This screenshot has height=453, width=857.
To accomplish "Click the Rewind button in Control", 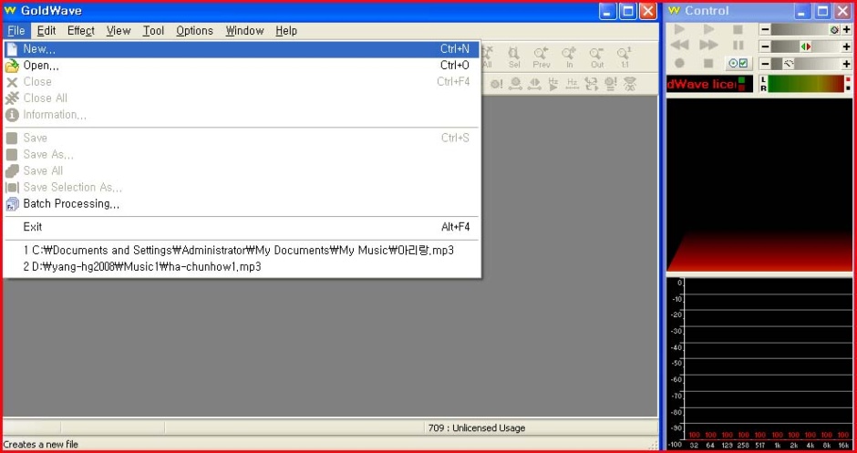I will [679, 46].
